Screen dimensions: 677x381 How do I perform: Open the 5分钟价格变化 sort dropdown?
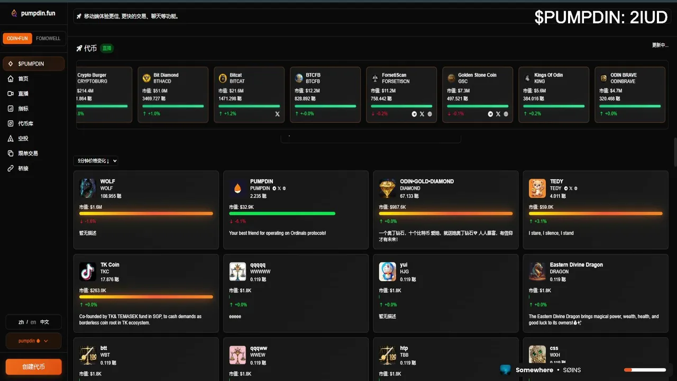coord(96,161)
